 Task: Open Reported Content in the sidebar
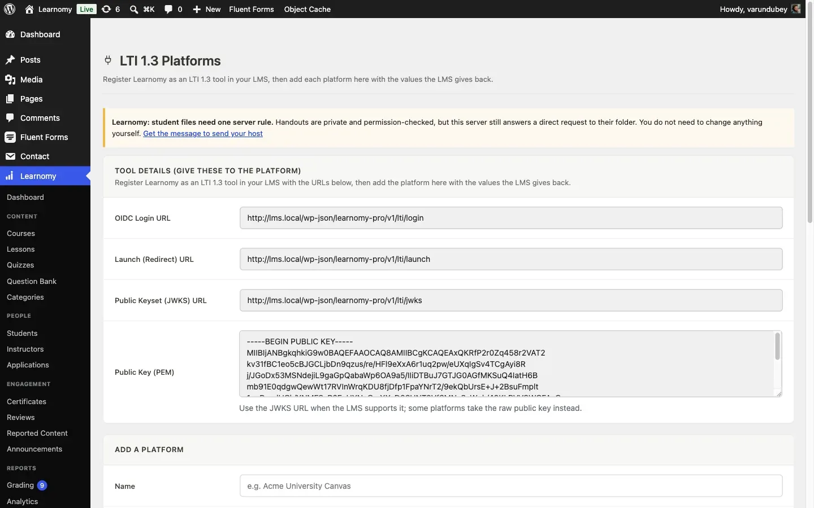37,433
